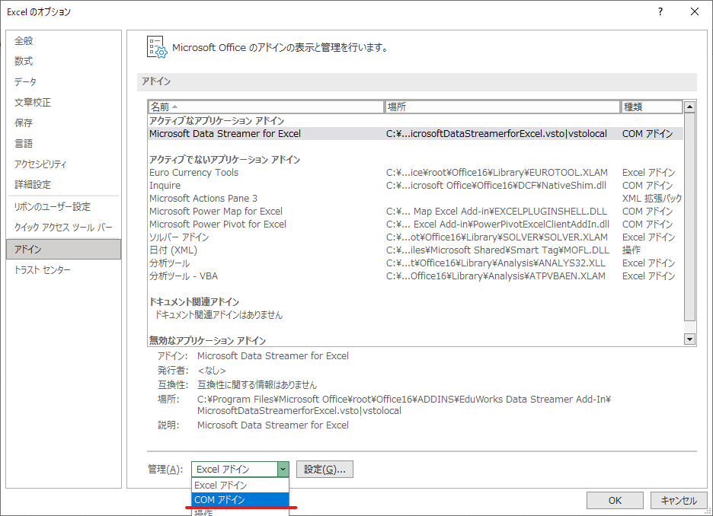Select Microsoft Power Pivot for Excel row
Screen dimensions: 713x516
pos(218,224)
